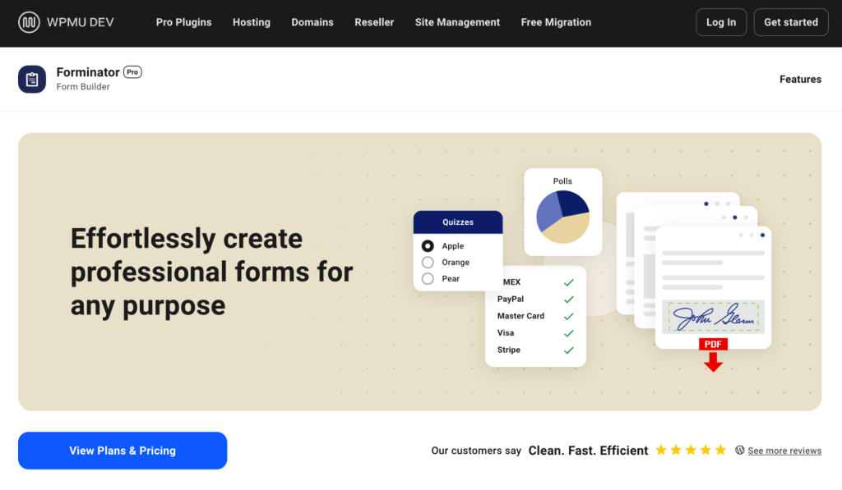Click the green checkmark beside Stripe

click(567, 350)
